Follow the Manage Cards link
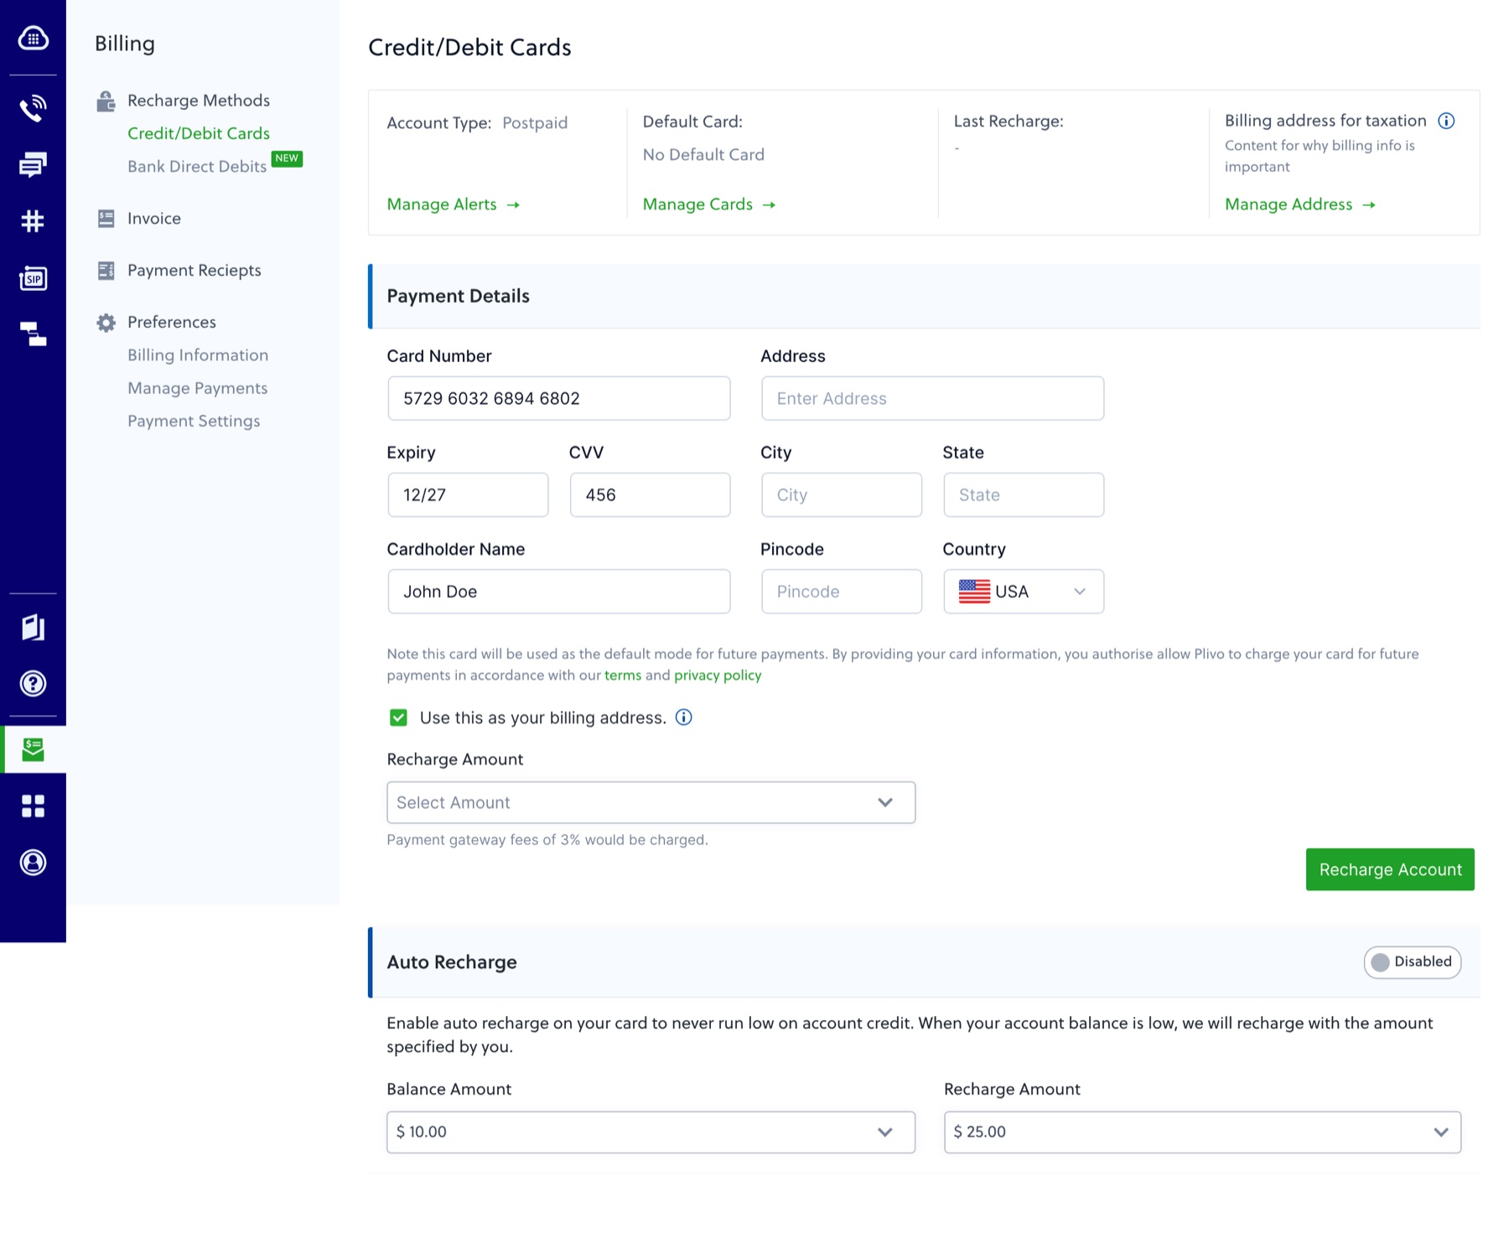Image resolution: width=1509 pixels, height=1249 pixels. click(709, 205)
